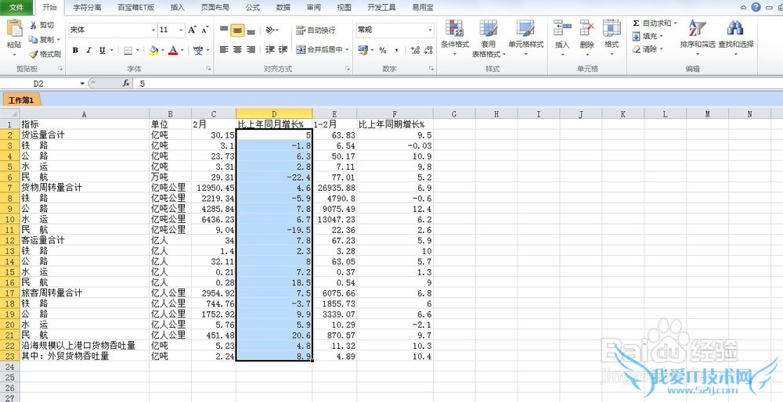Click the Paste (粘贴) icon

click(x=14, y=29)
